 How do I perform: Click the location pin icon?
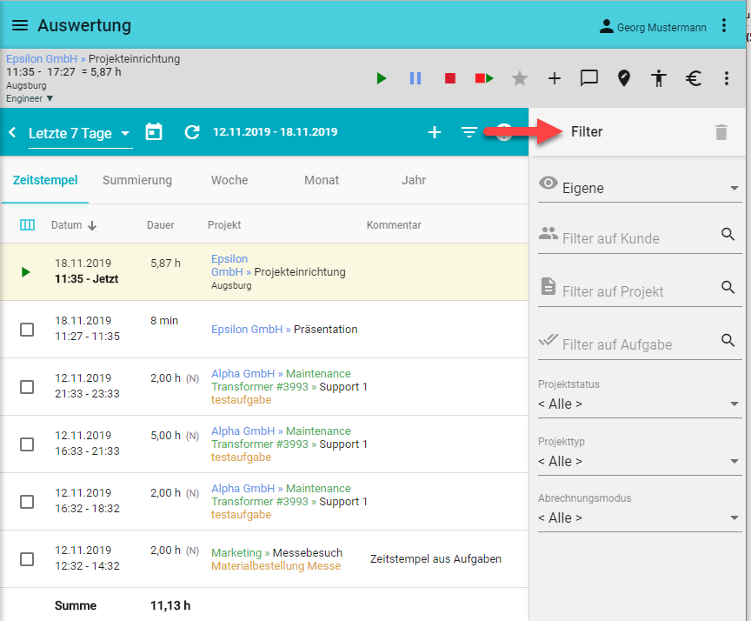623,78
